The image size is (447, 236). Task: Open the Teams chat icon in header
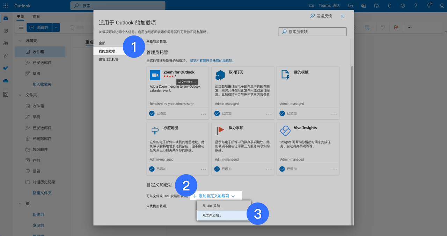click(x=351, y=6)
